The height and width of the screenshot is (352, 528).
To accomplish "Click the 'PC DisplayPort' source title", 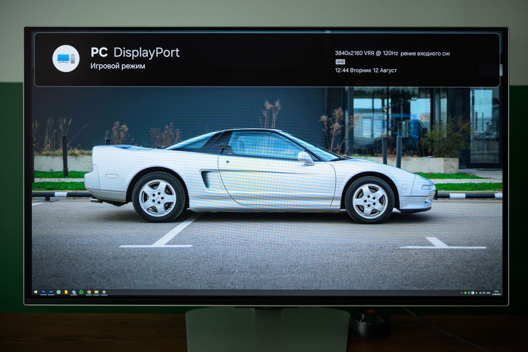I will click(135, 53).
